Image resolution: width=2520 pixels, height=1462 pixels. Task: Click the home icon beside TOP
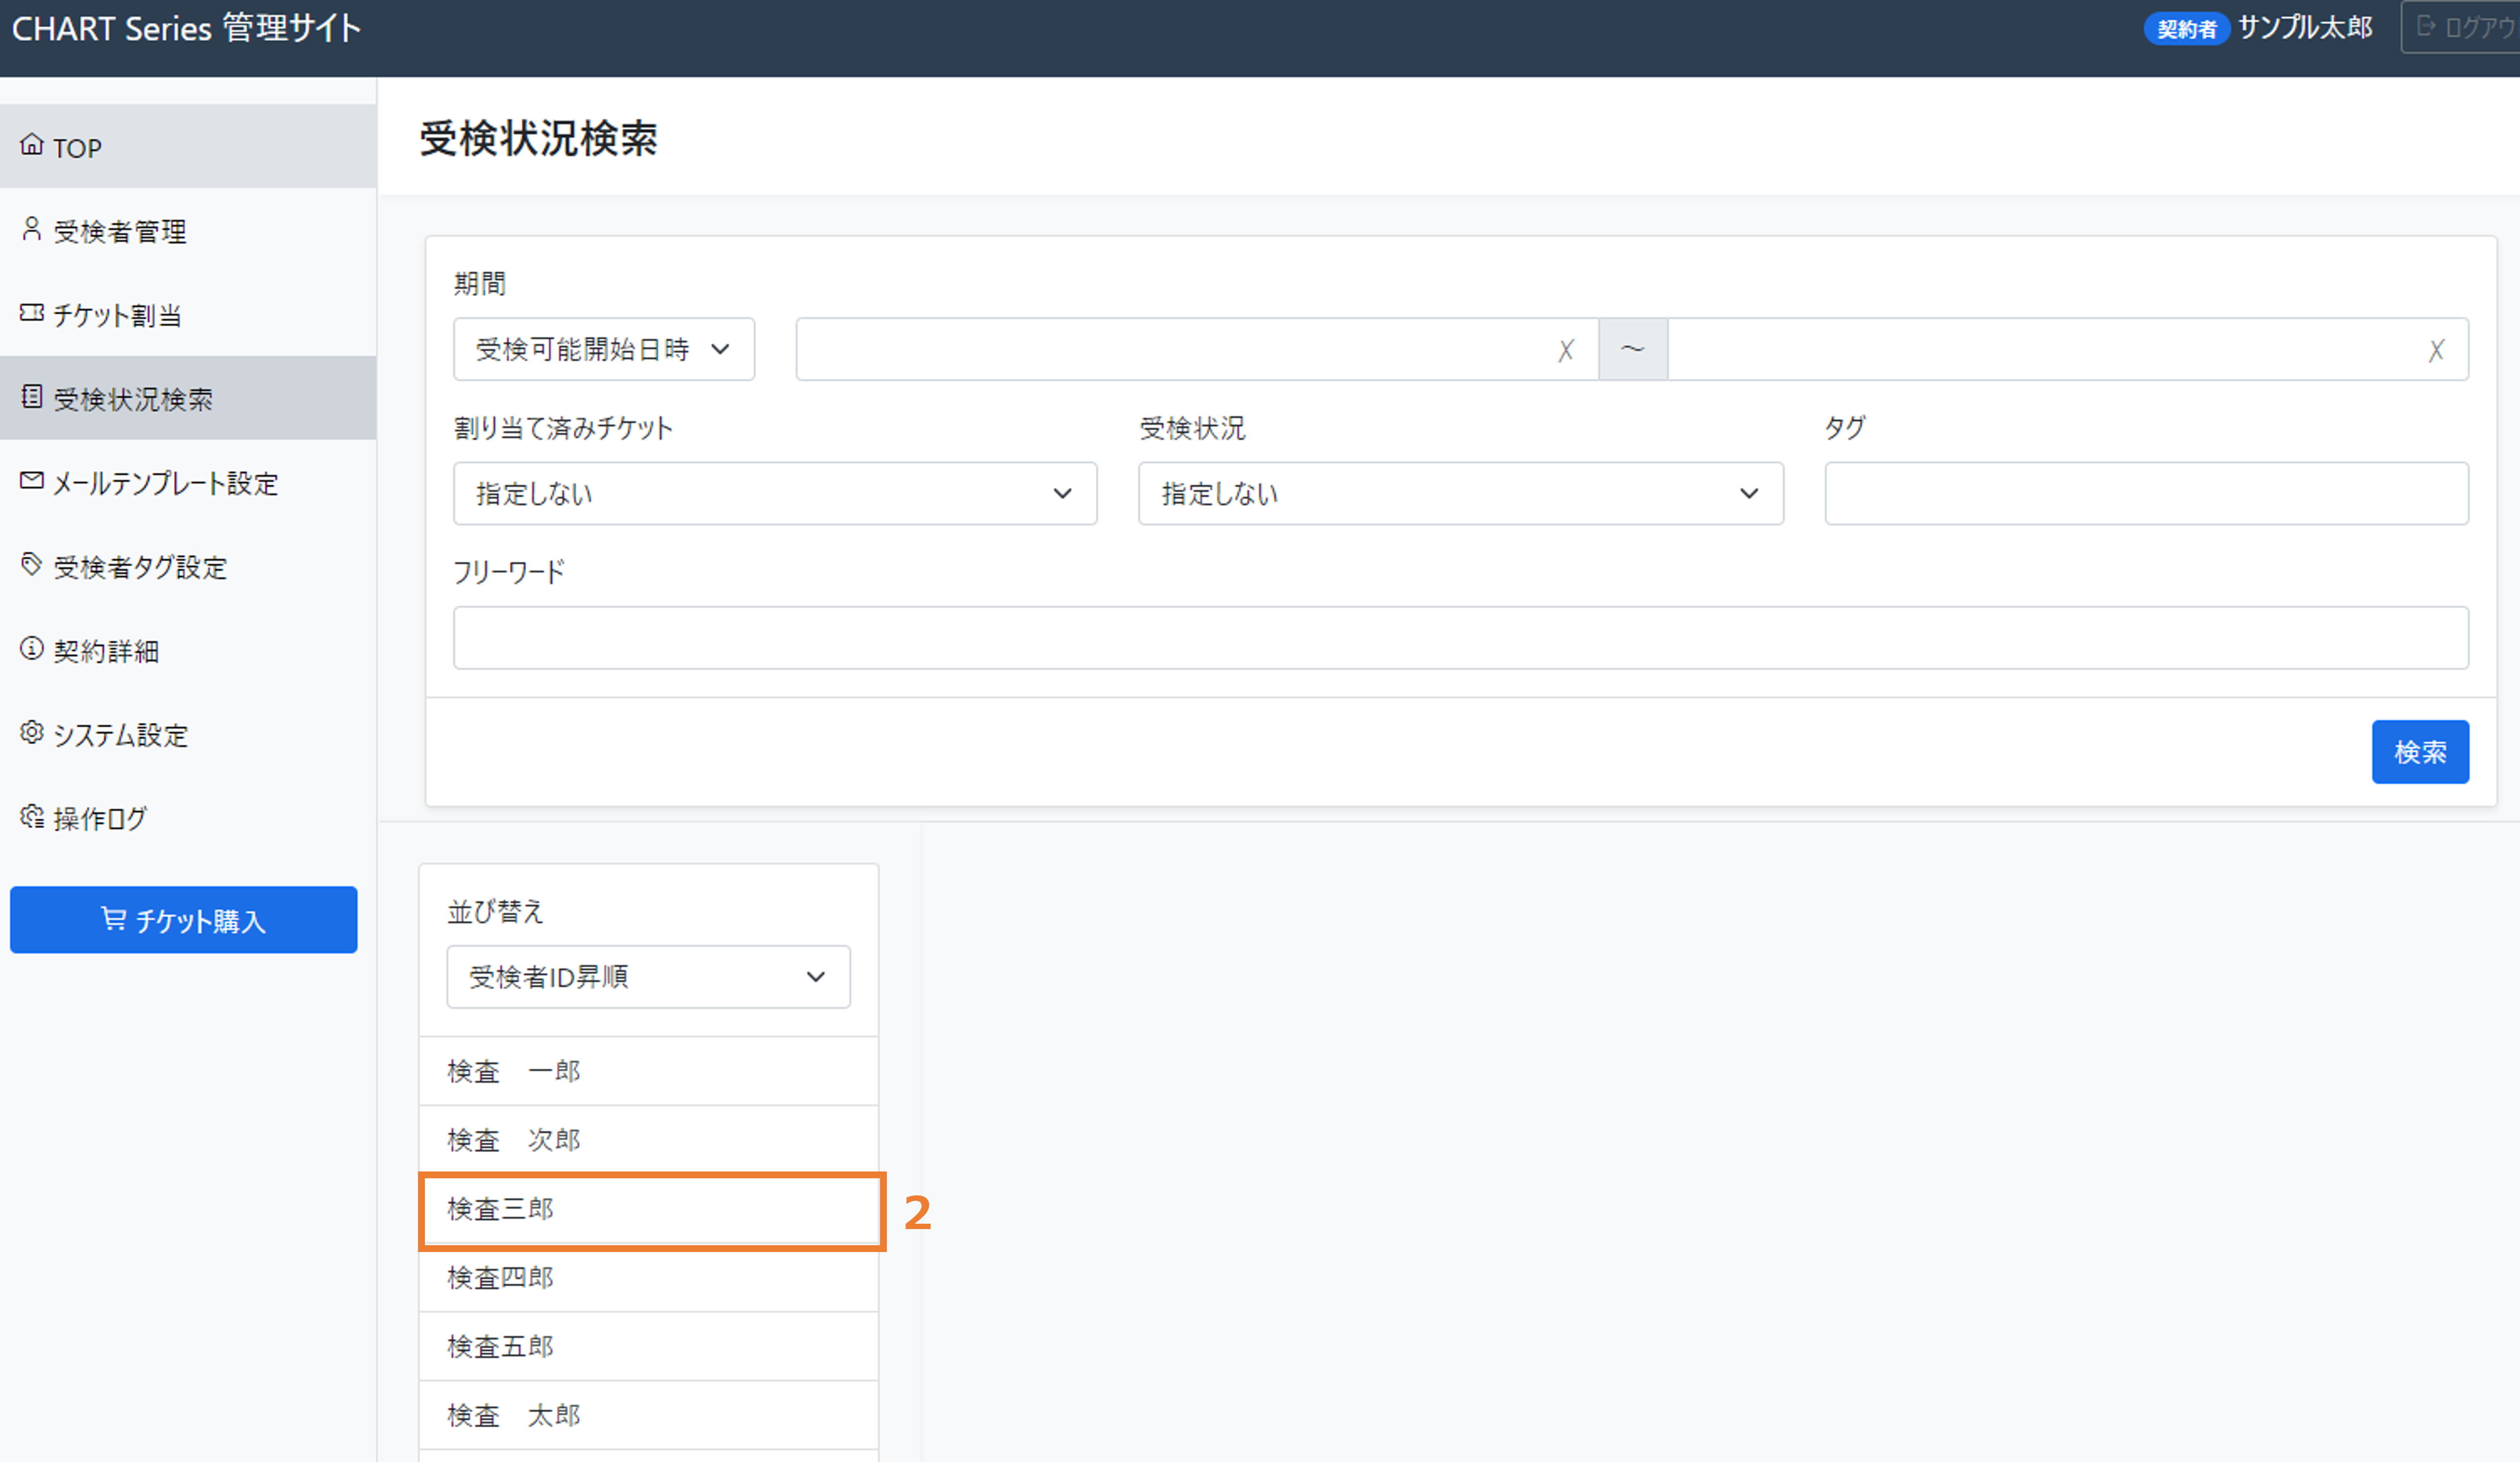32,145
